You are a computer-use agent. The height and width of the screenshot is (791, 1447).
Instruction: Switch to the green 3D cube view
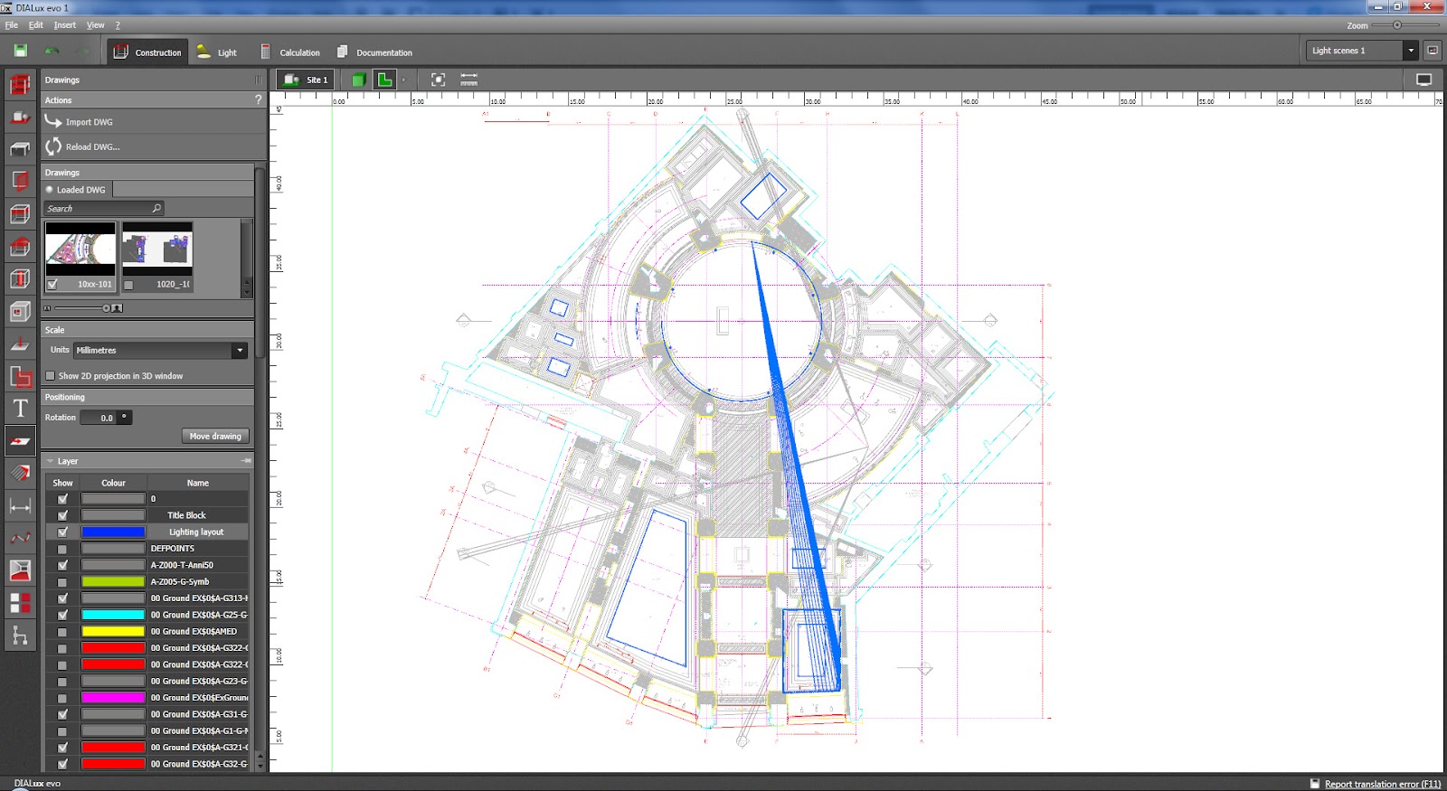[x=359, y=80]
